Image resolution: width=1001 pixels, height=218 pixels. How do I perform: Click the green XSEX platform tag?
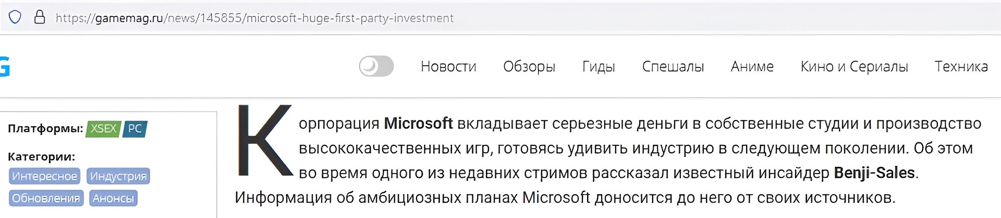(x=103, y=129)
